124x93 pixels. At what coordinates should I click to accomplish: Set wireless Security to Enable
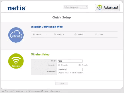pyautogui.click(x=79, y=65)
